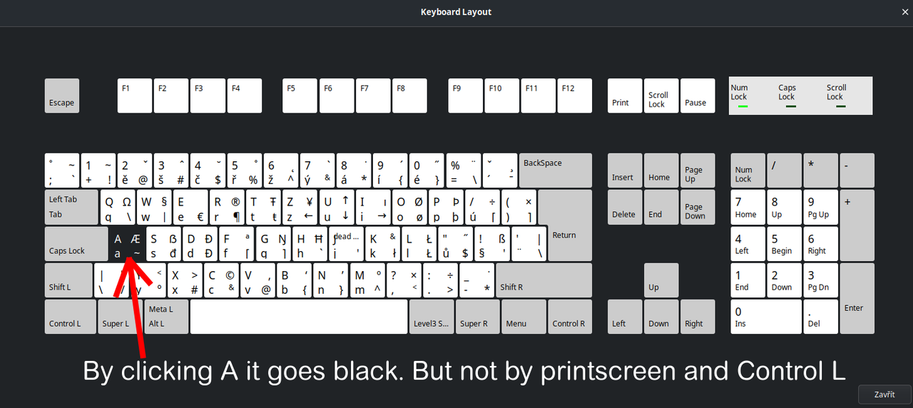Click the F4 function key
This screenshot has width=913, height=408.
coord(245,96)
